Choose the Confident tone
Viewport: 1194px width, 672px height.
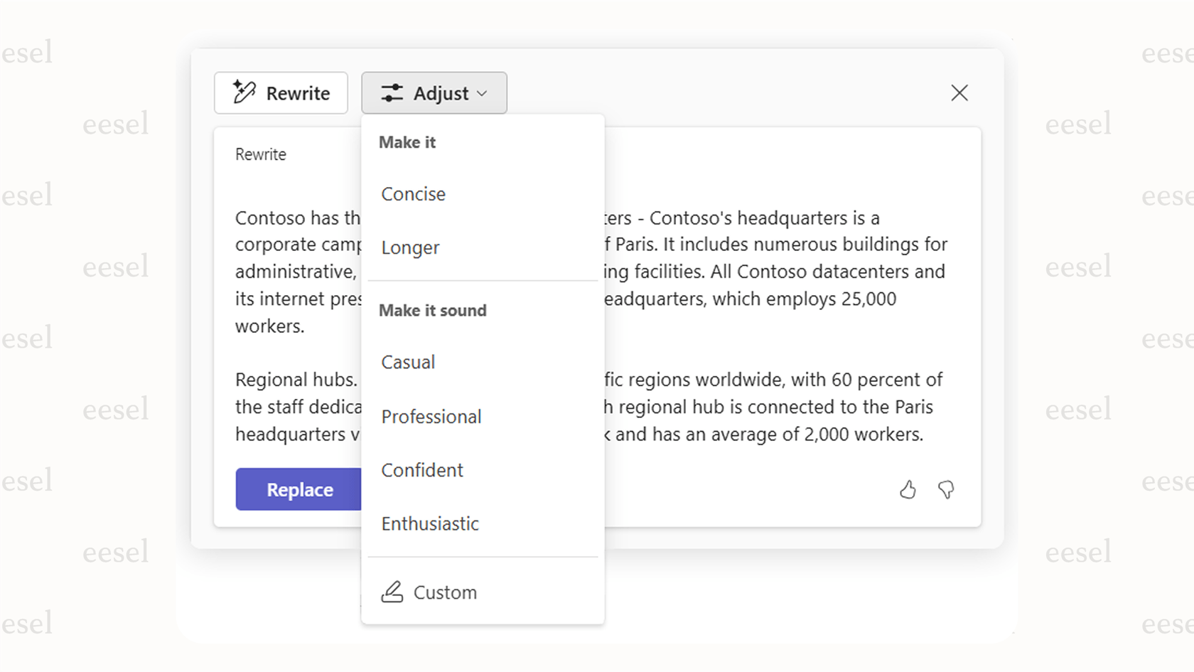point(422,470)
